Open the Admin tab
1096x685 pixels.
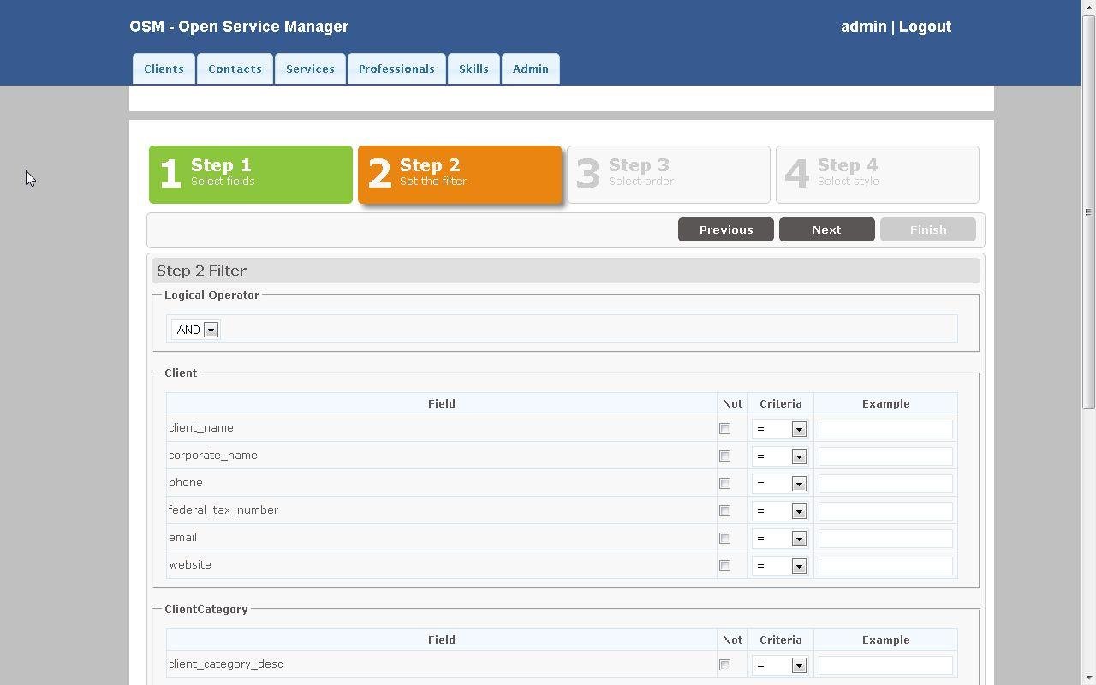(530, 68)
